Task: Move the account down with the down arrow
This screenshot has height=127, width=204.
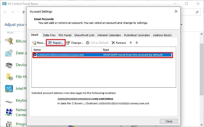Action: [137, 43]
